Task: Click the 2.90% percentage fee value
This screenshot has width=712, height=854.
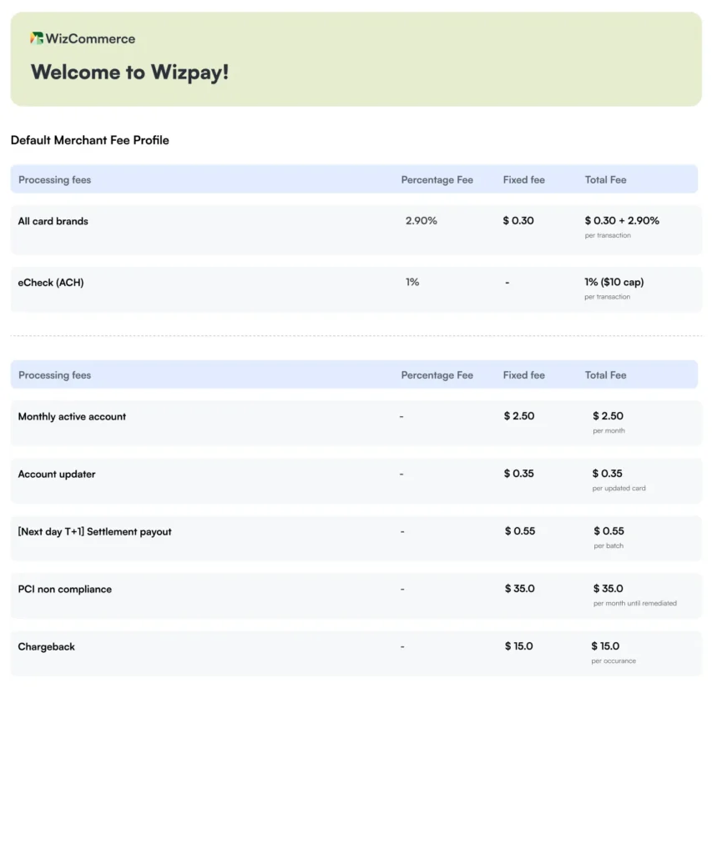Action: (x=421, y=221)
